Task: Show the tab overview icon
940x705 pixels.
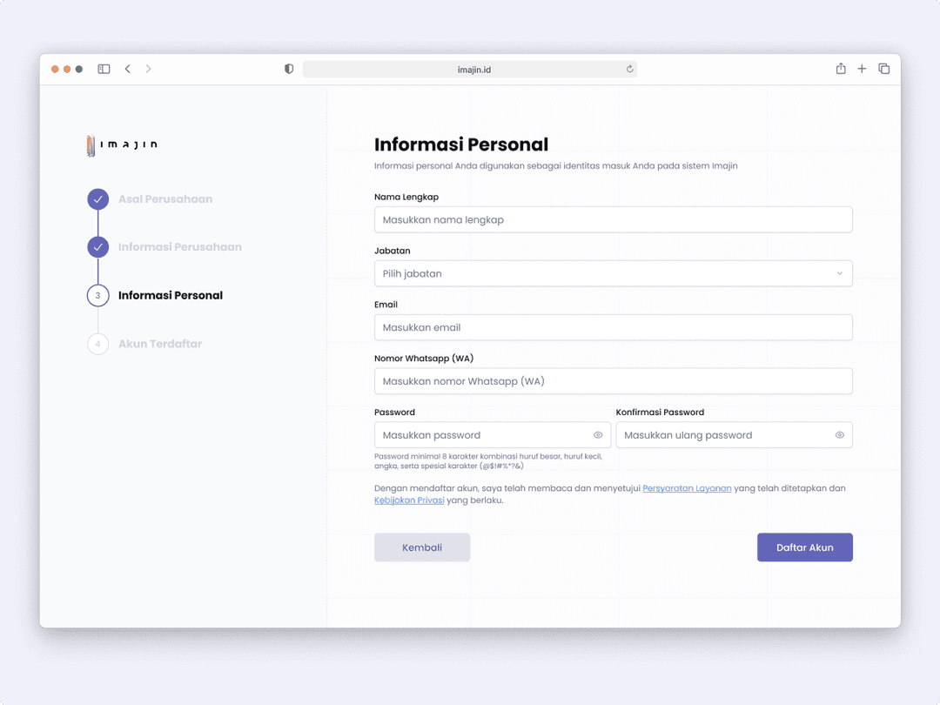Action: [x=884, y=69]
